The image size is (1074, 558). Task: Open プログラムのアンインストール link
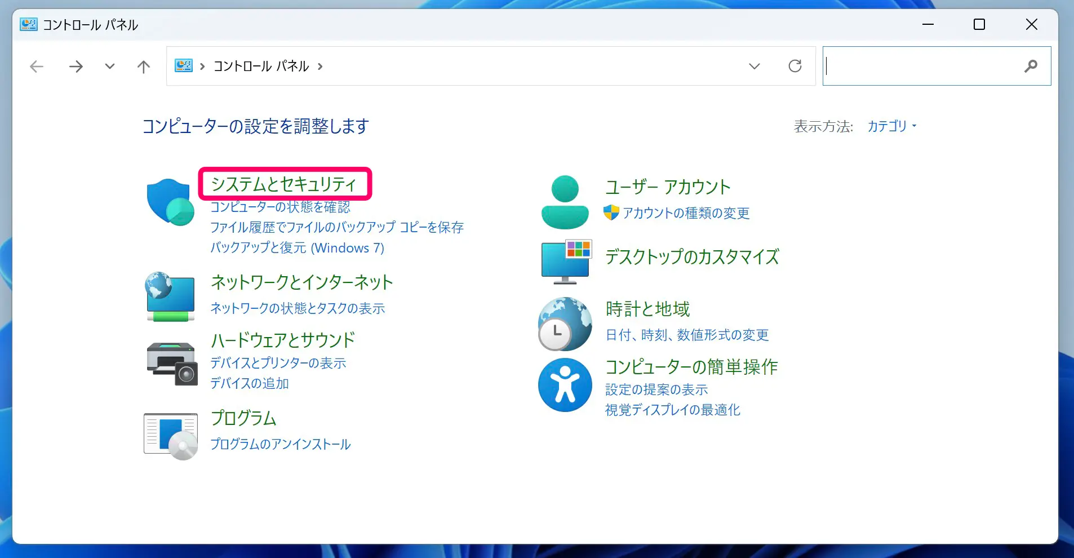click(280, 444)
